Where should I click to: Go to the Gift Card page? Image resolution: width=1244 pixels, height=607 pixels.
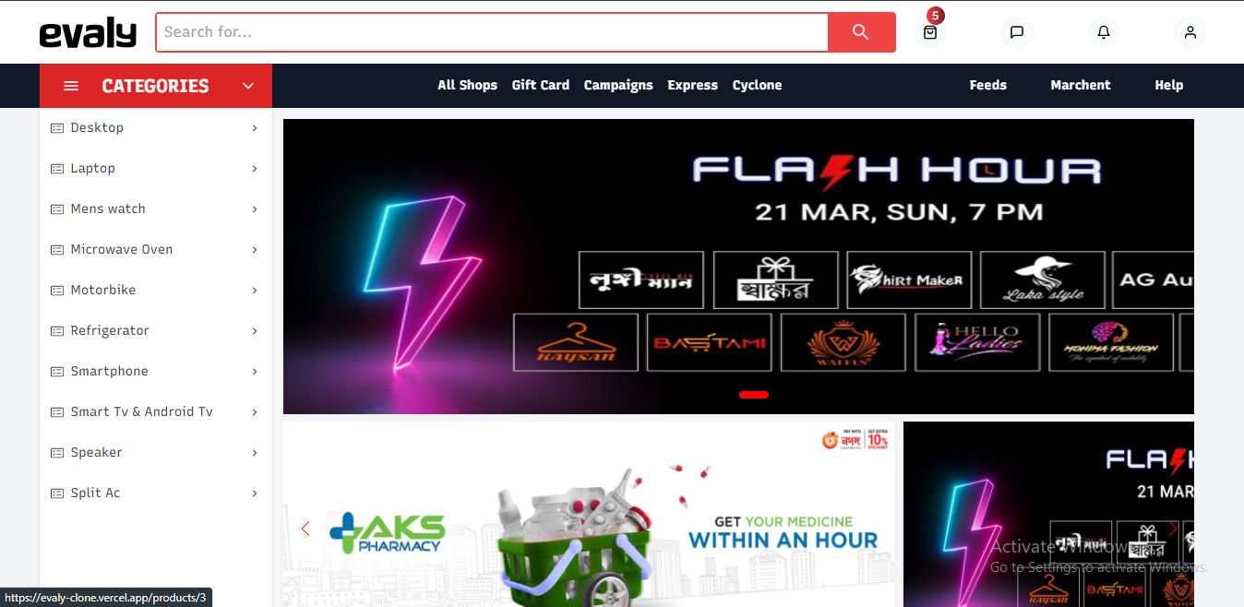point(541,85)
